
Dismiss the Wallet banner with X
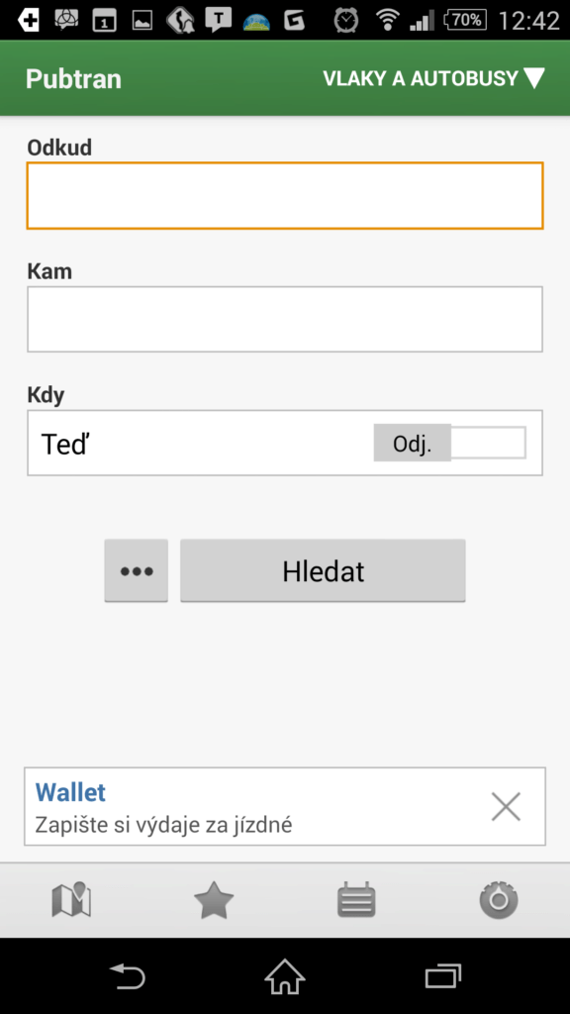click(x=506, y=807)
